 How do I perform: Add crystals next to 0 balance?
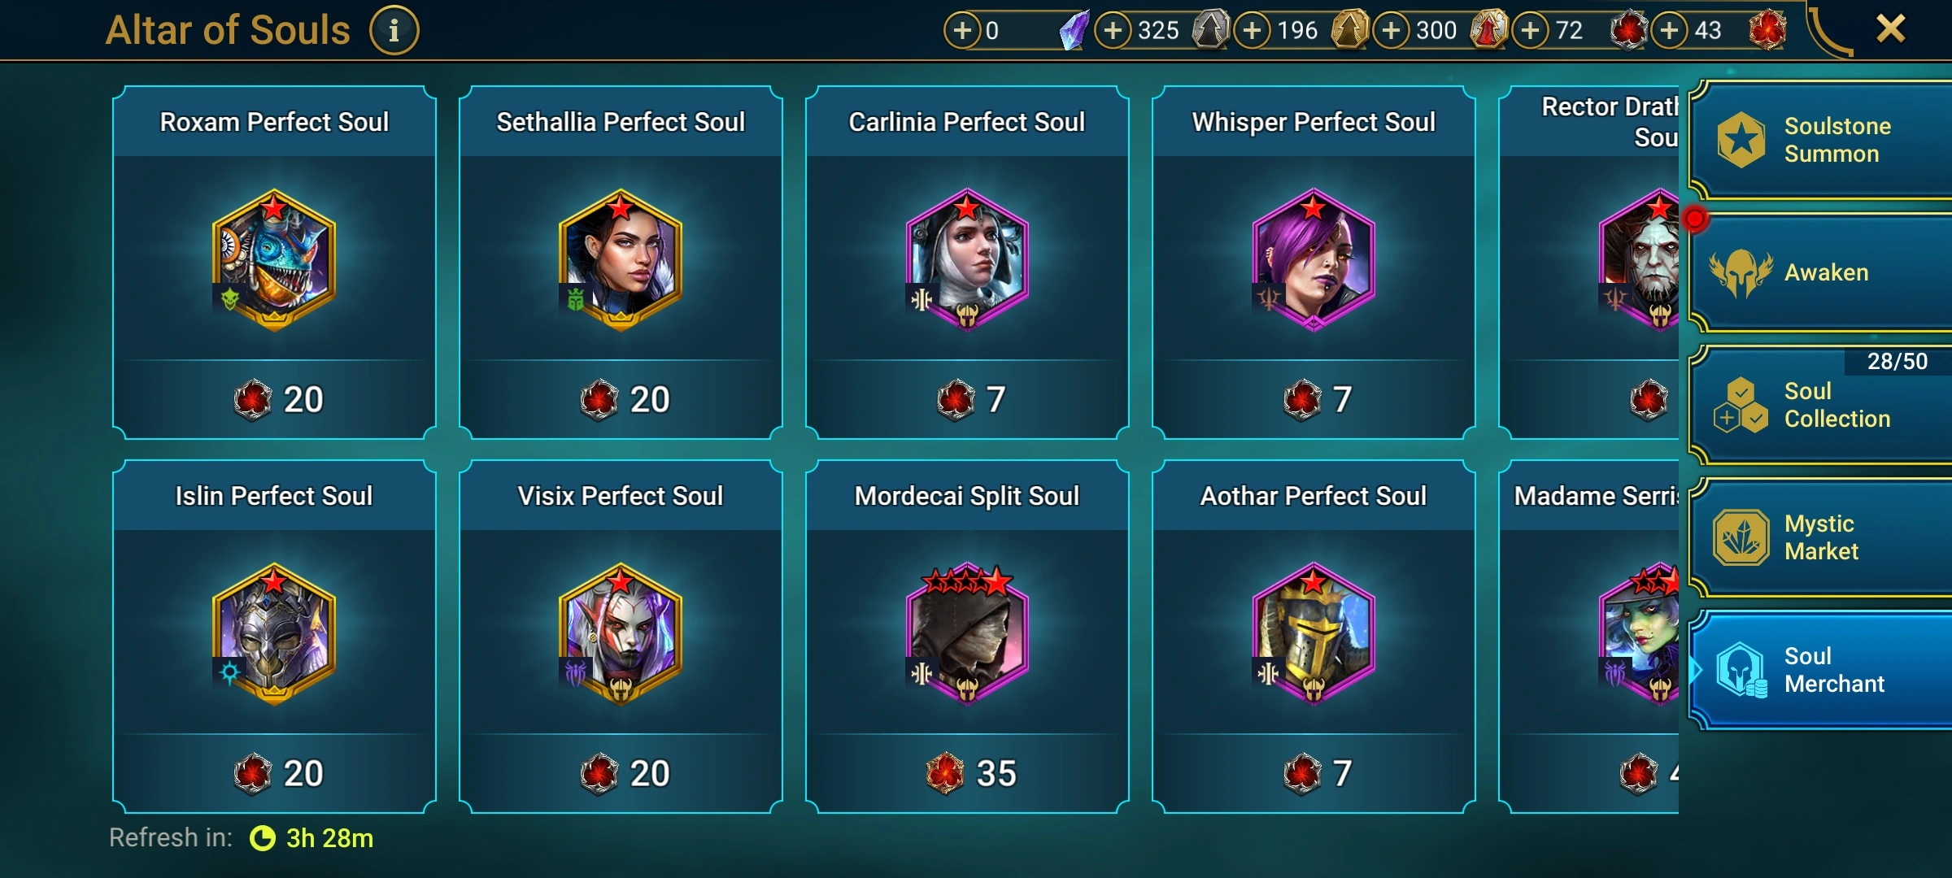[962, 31]
